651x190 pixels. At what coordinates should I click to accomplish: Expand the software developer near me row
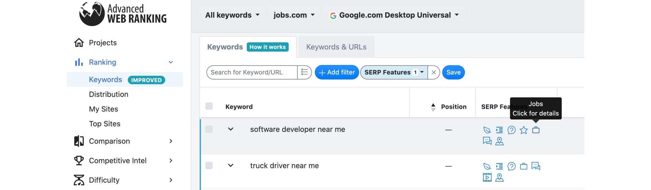tap(231, 129)
